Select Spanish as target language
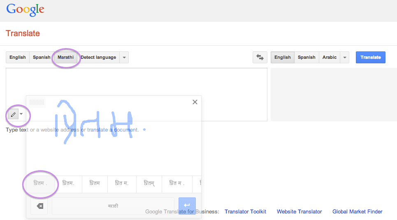Screen dimensions: 397x220 click(x=306, y=57)
